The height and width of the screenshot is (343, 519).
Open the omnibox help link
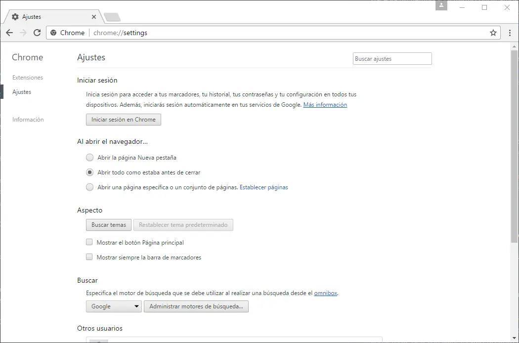click(325, 293)
